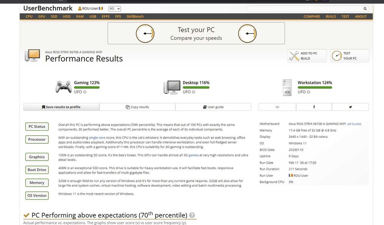The width and height of the screenshot is (384, 225).
Task: Go to the COMPARE page
Action: (312, 16)
